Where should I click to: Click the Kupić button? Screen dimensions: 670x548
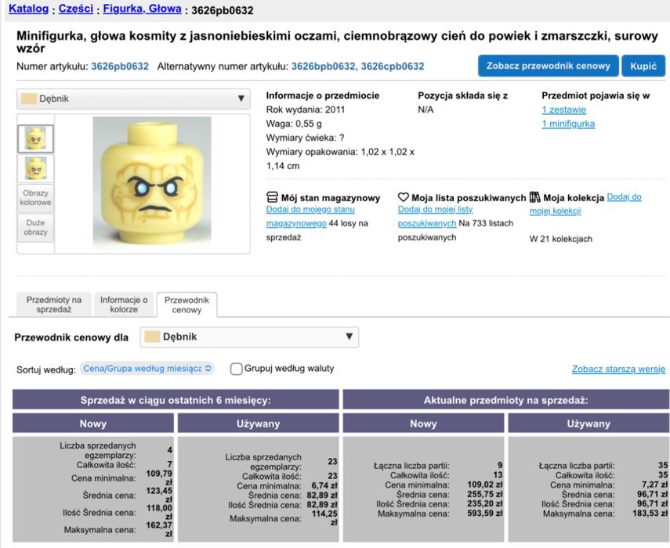643,66
